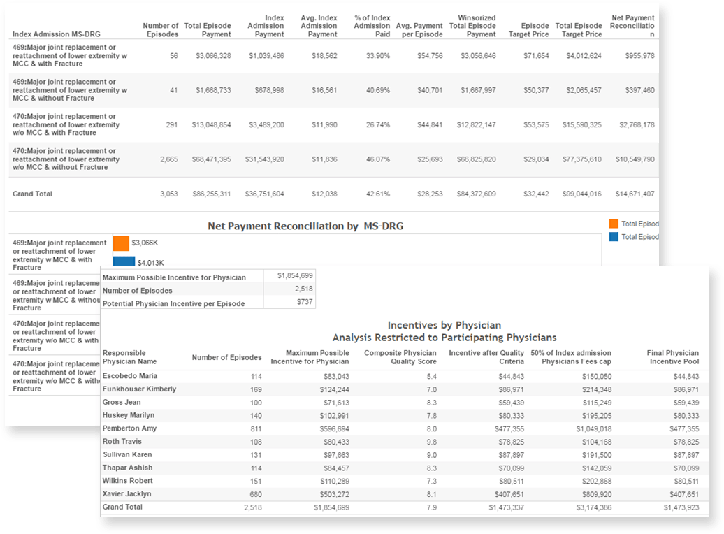Click Grand Total label in physician table
The image size is (724, 534).
point(122,507)
